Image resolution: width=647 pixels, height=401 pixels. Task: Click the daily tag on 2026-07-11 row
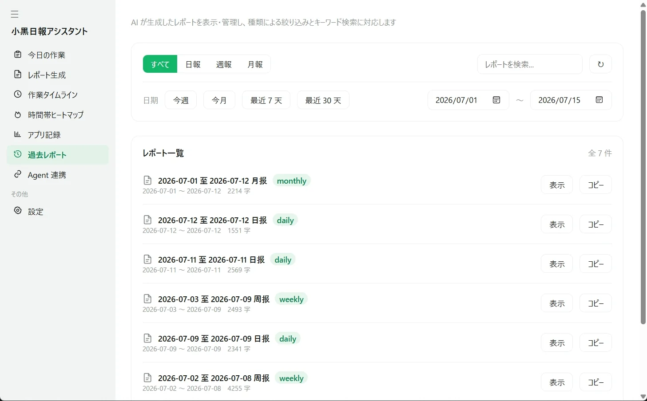tap(283, 259)
